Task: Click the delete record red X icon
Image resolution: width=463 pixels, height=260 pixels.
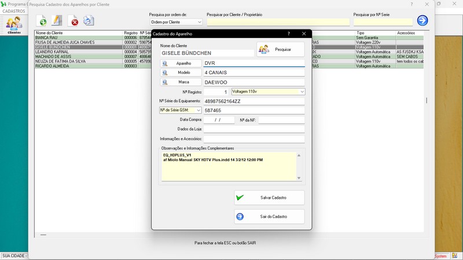Action: click(74, 21)
